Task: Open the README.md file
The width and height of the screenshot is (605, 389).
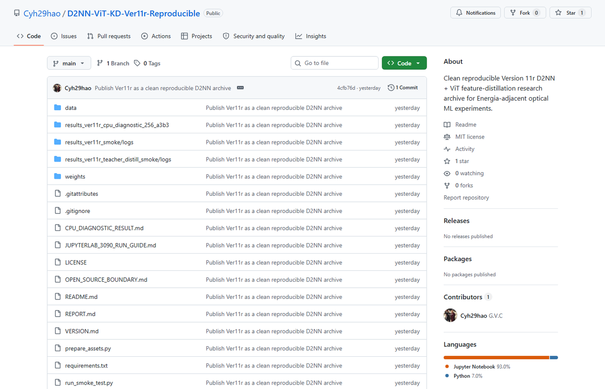Action: (81, 297)
